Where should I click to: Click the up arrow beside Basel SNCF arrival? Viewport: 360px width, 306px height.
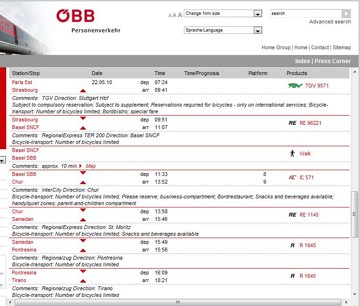[83, 128]
